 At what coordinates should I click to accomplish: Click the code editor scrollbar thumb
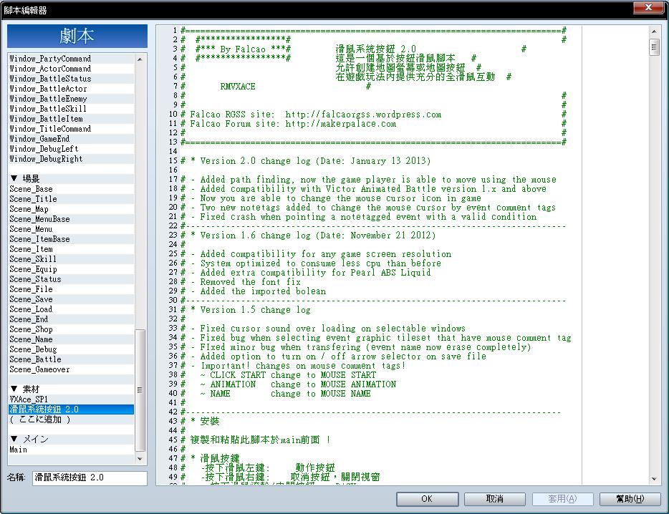click(x=654, y=47)
